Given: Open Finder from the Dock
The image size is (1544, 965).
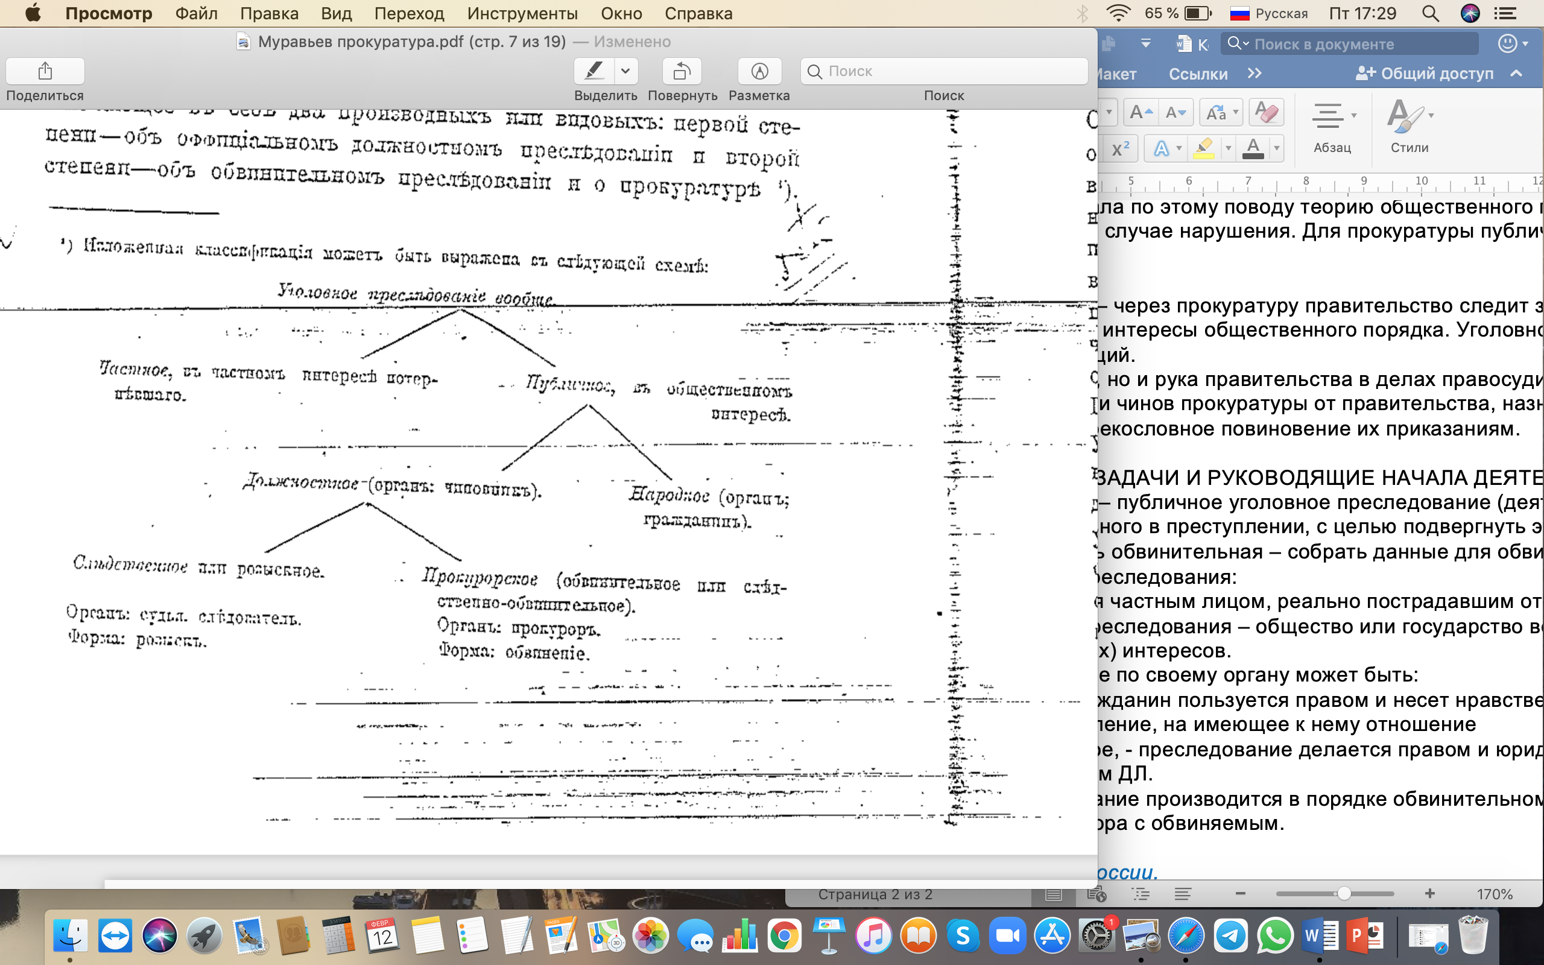Looking at the screenshot, I should tap(69, 935).
